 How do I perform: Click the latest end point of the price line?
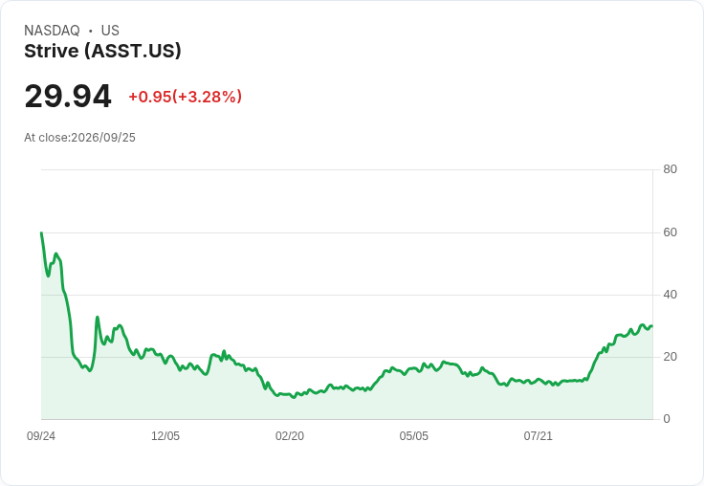coord(652,326)
